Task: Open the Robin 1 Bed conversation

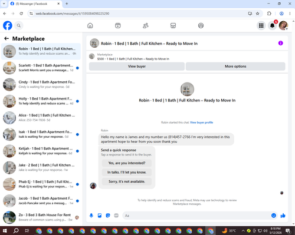Action: 41,51
